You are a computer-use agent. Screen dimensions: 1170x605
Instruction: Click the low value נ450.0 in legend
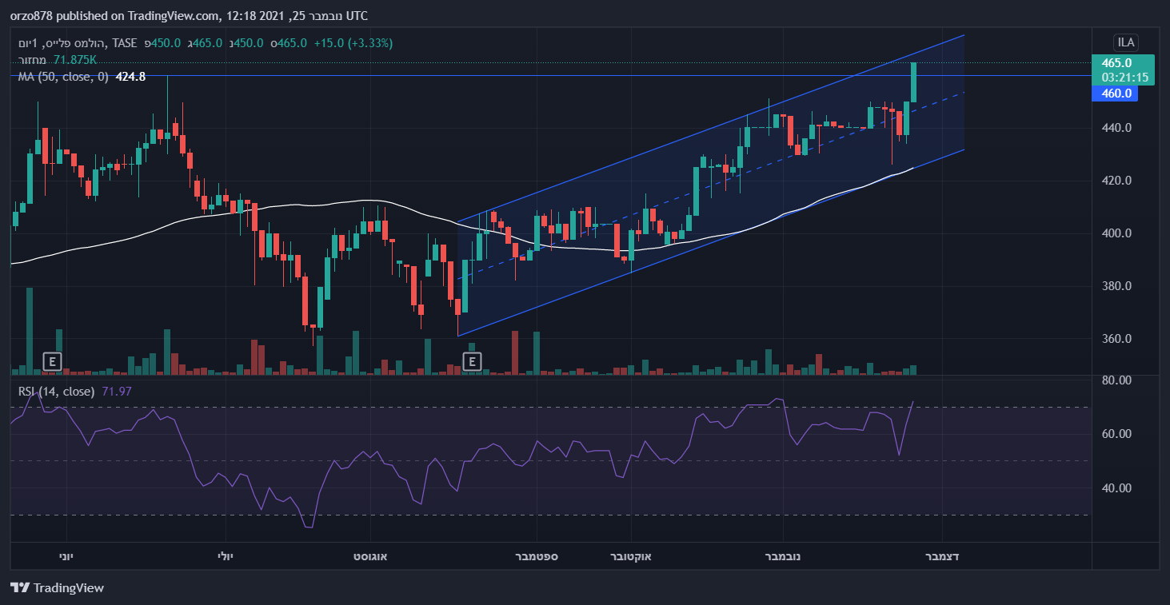[246, 43]
